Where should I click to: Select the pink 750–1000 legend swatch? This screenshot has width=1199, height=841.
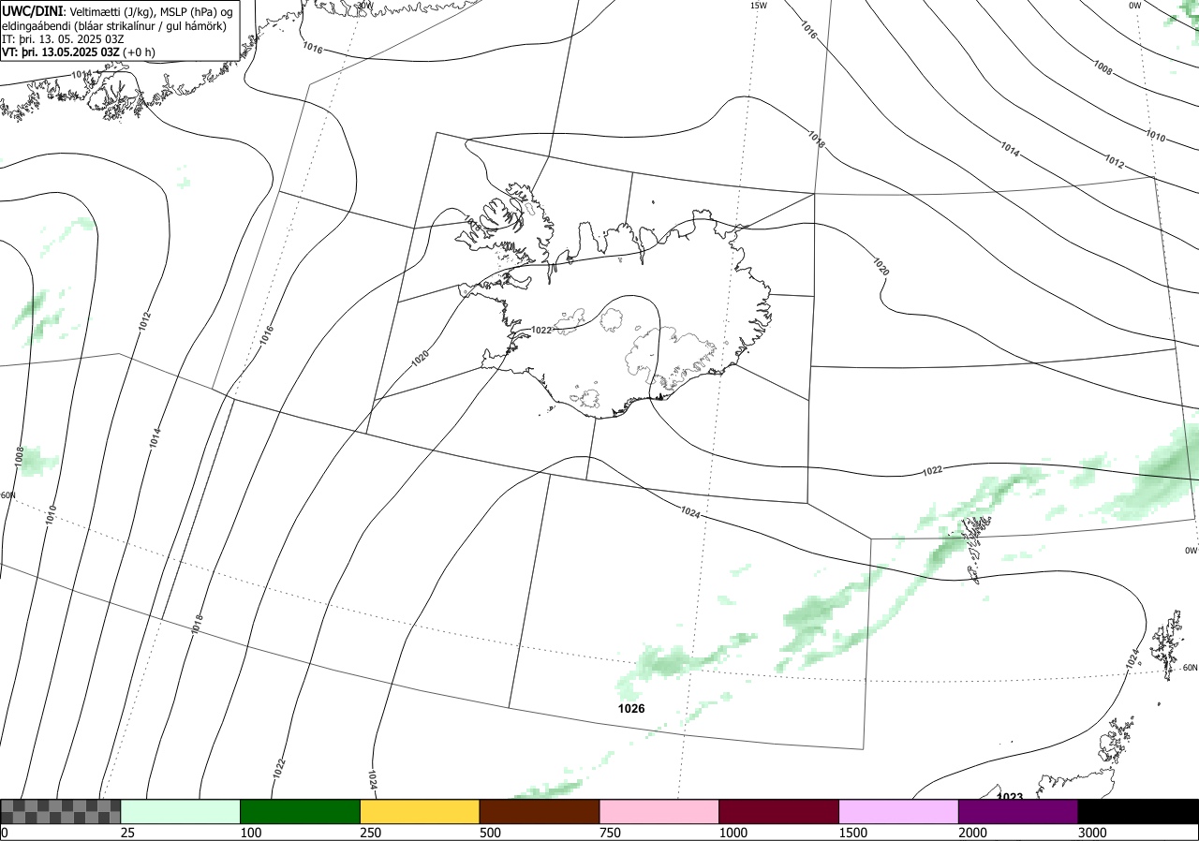[x=659, y=811]
